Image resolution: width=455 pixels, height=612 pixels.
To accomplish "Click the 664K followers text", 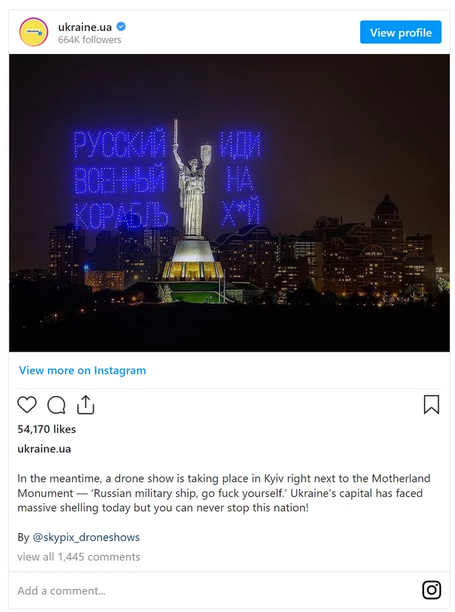I will coord(90,40).
